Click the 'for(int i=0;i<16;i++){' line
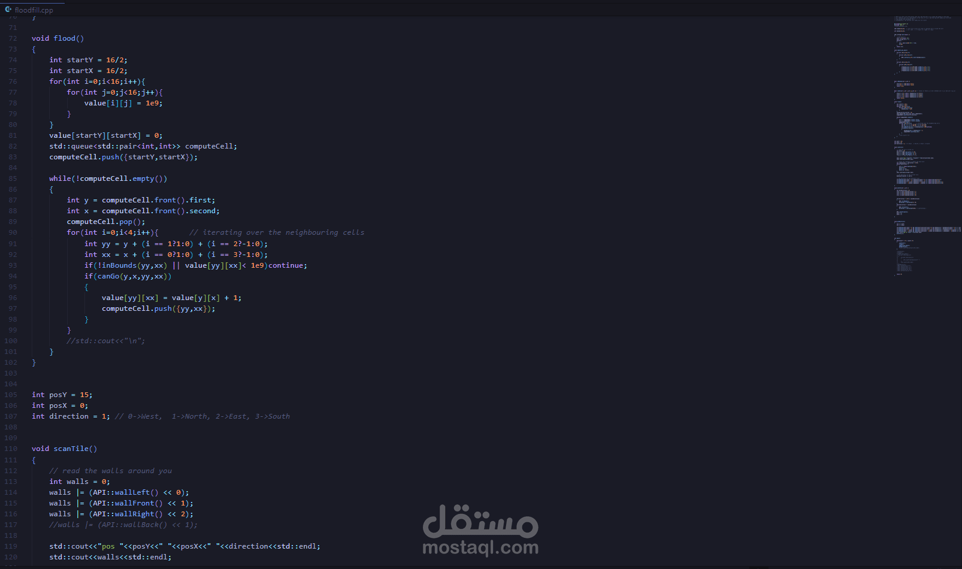 click(x=97, y=81)
